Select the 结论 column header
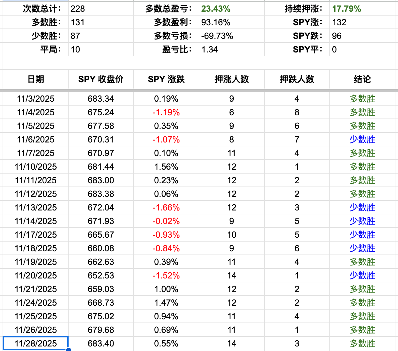Viewport: 398px width, 351px height. [362, 79]
